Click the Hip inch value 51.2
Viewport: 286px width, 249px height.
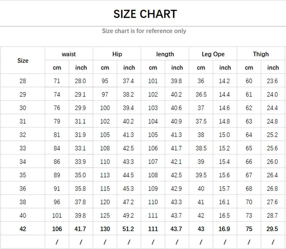click(129, 229)
